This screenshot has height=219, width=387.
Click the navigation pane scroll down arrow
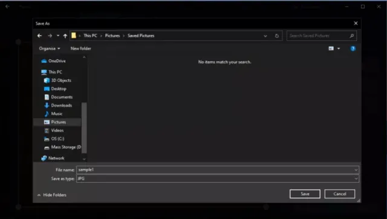tap(84, 159)
